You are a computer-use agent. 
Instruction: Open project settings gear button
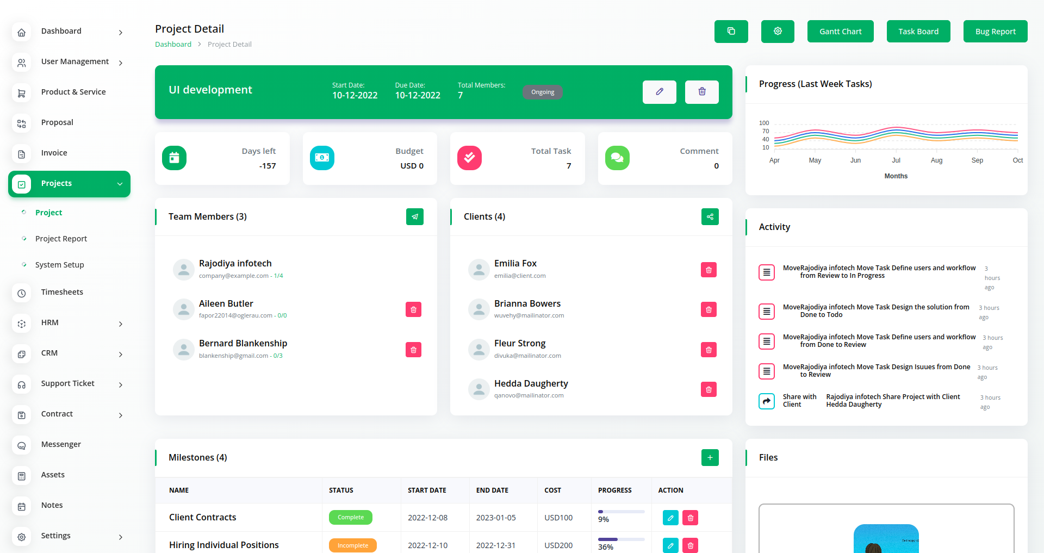click(778, 32)
